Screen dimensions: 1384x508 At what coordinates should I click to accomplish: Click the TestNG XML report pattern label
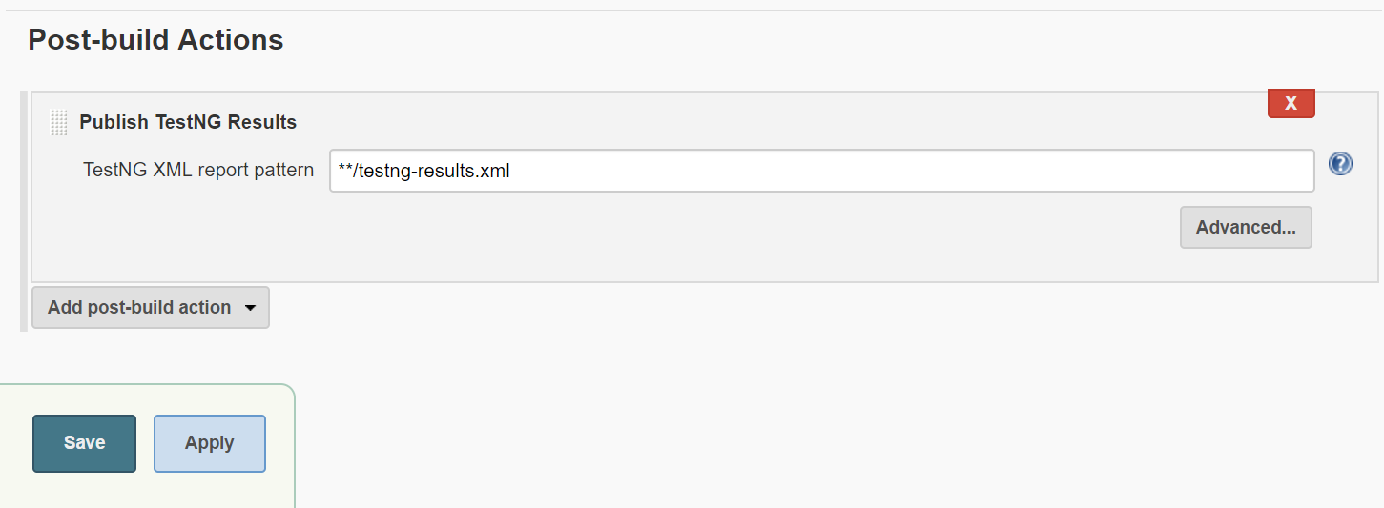198,171
